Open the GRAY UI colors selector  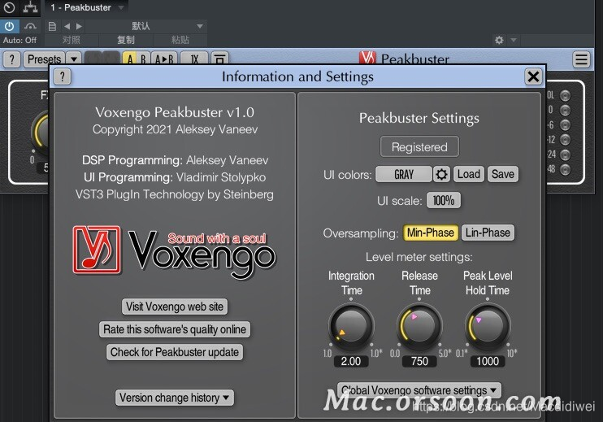403,174
